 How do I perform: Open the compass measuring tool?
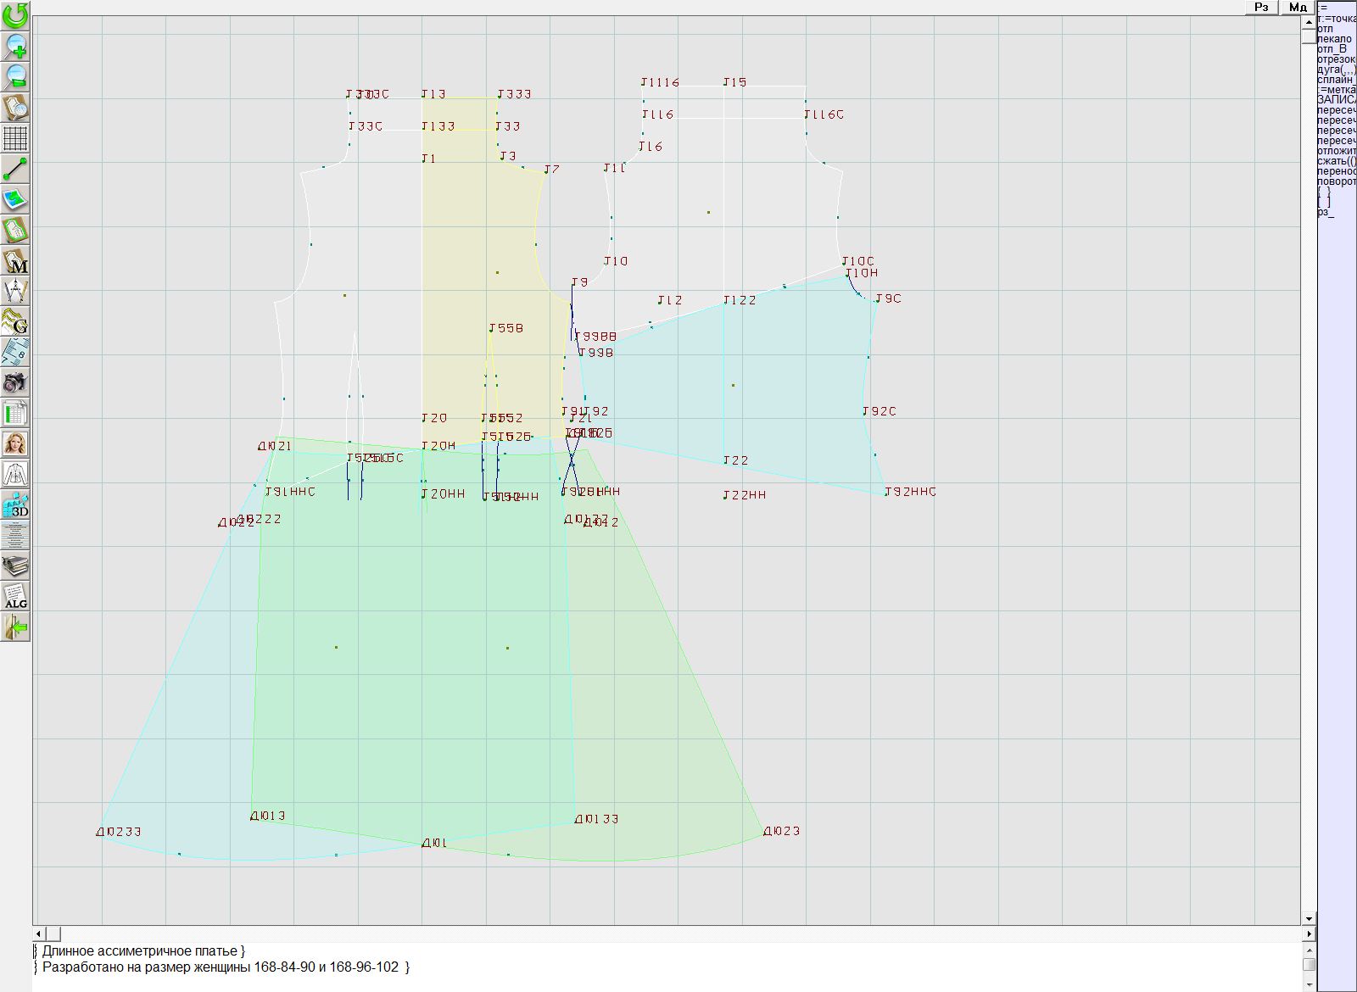[x=15, y=292]
